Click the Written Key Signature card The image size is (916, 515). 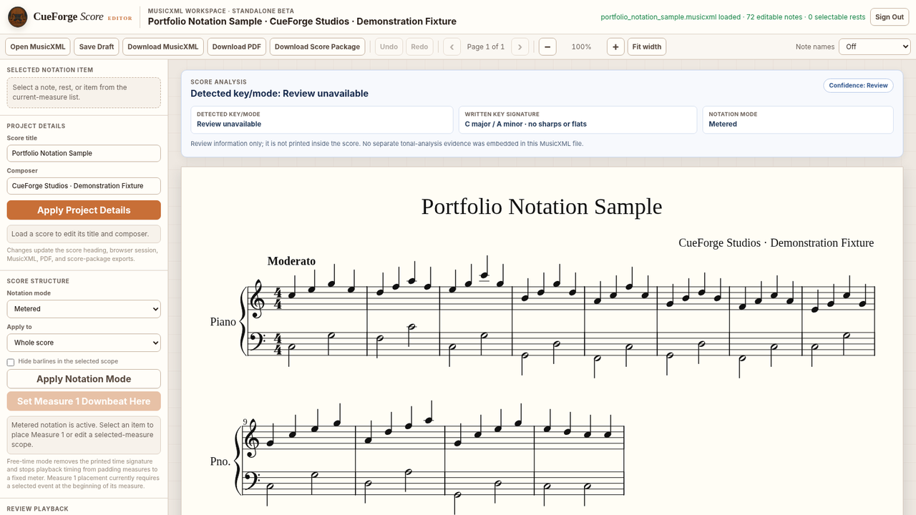[578, 119]
